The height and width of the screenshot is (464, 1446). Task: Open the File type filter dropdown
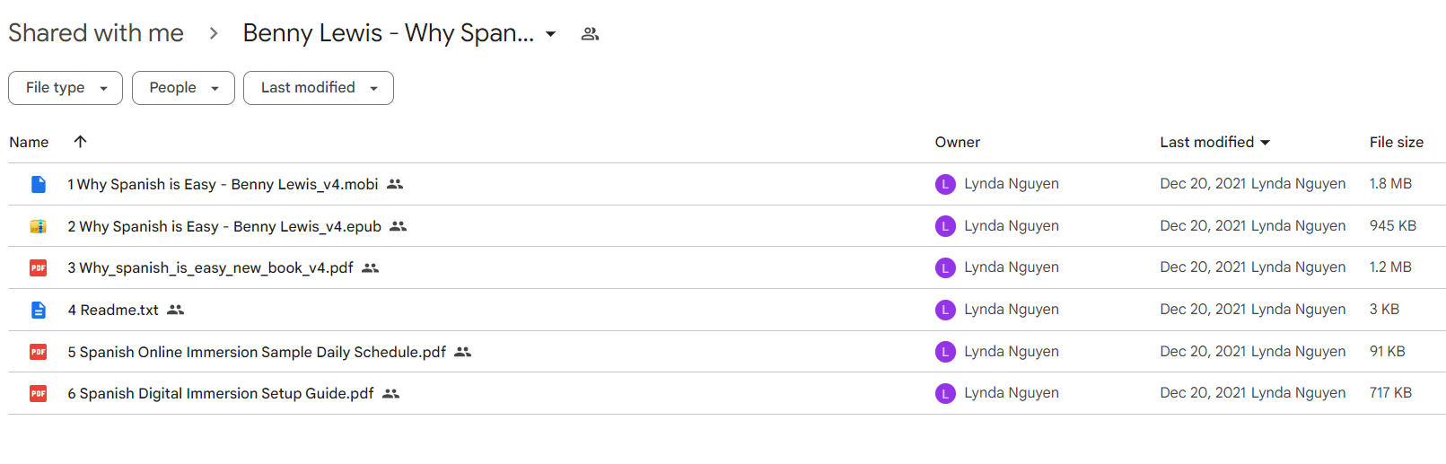pos(66,88)
